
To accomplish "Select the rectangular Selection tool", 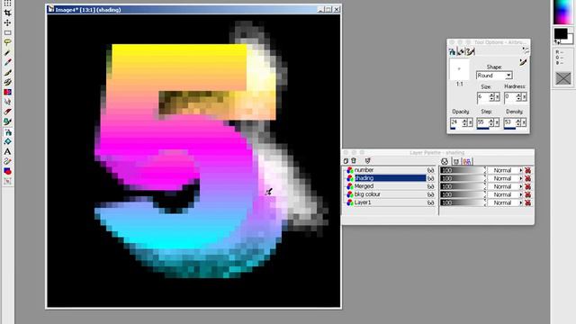I will pos(7,32).
